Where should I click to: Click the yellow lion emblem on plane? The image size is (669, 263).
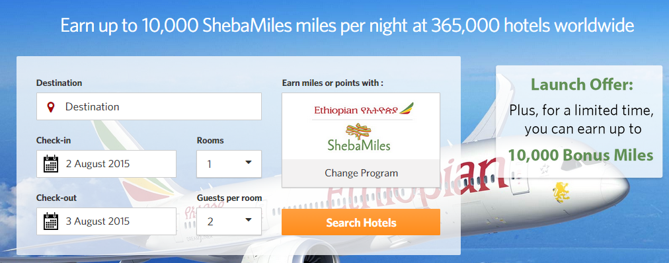click(x=561, y=192)
